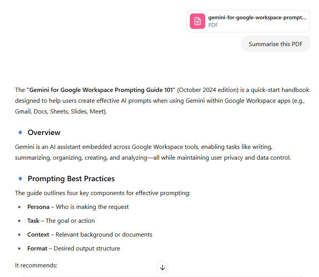
Task: Click the sentence "The guide outlines four key components"
Action: pos(103,193)
